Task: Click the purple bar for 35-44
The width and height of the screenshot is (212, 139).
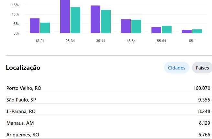Action: [95, 19]
